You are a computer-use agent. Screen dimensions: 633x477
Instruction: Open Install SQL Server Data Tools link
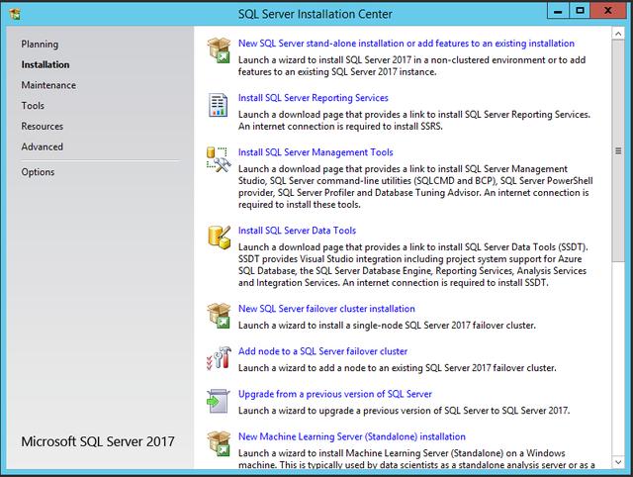[297, 231]
